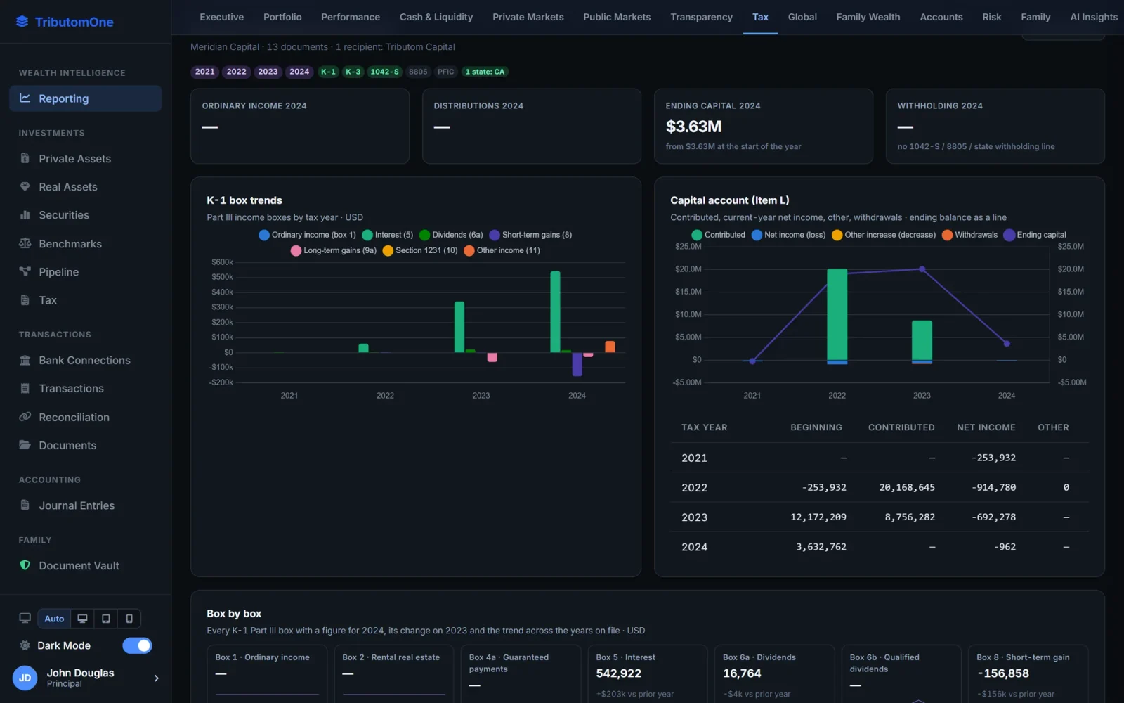1124x703 pixels.
Task: Toggle the 1 state: CA chip
Action: coord(485,72)
